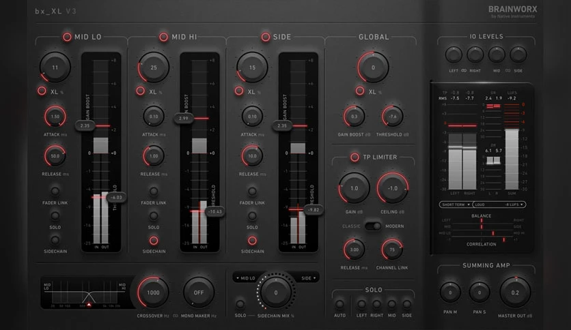571x330 pixels.
Task: Click the TP Limiter Release knob 3.00
Action: pyautogui.click(x=354, y=250)
